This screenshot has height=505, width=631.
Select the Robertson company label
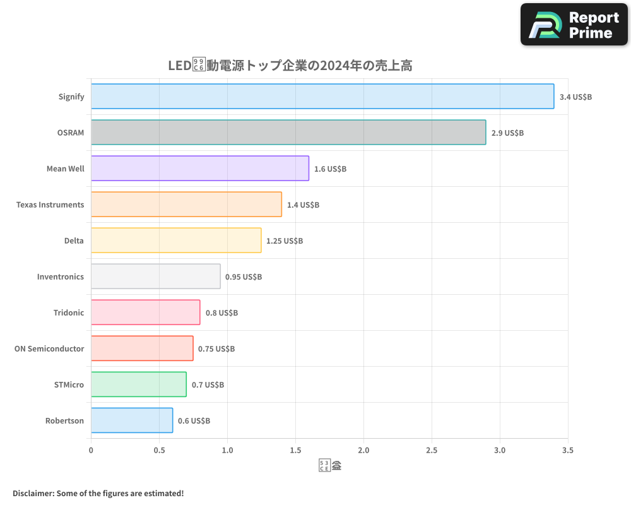point(64,420)
